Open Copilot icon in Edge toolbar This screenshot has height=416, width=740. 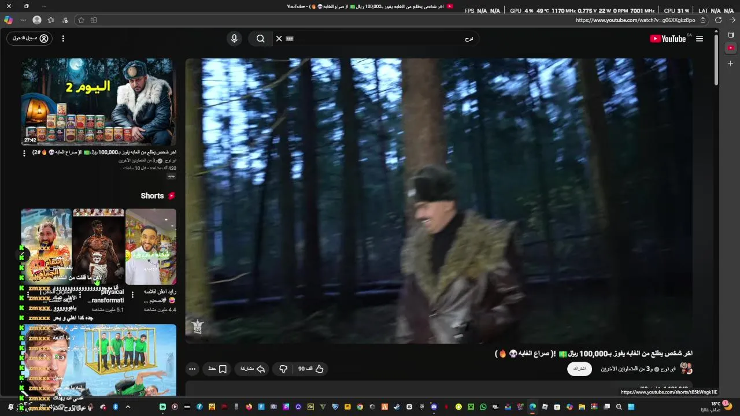click(8, 20)
